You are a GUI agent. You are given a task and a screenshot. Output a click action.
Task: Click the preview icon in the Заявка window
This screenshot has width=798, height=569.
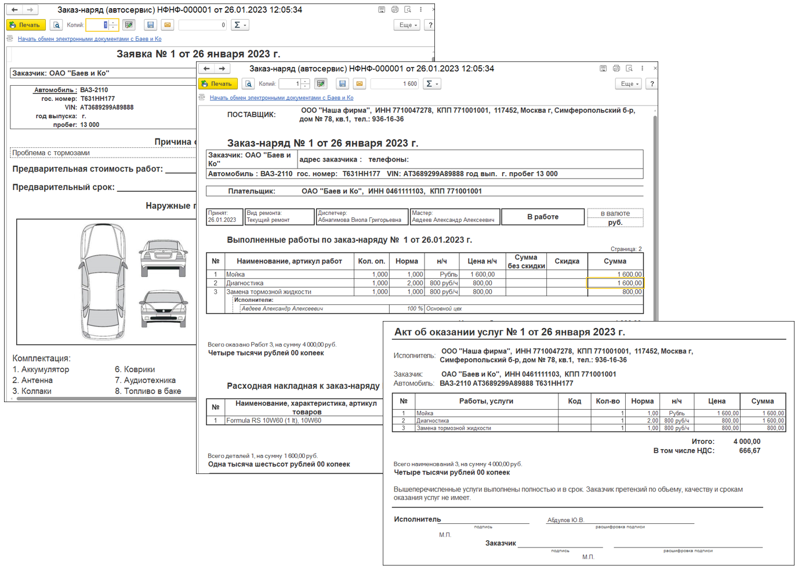(x=56, y=25)
